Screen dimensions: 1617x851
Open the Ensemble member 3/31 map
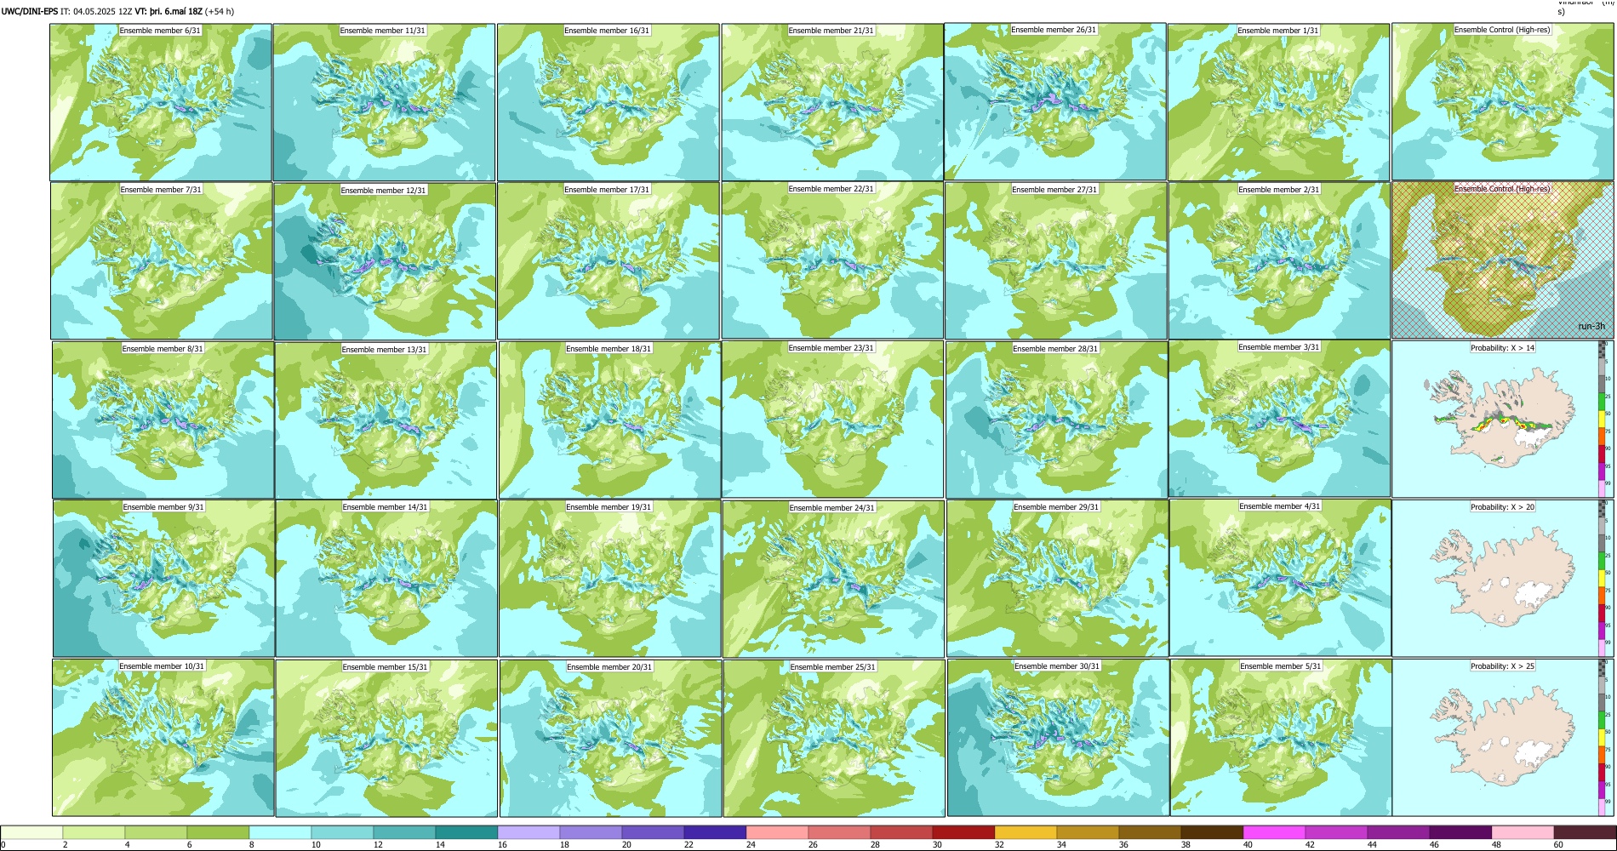(x=1279, y=420)
